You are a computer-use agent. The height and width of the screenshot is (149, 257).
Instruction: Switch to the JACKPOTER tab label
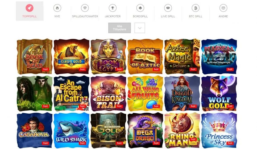pos(112,16)
